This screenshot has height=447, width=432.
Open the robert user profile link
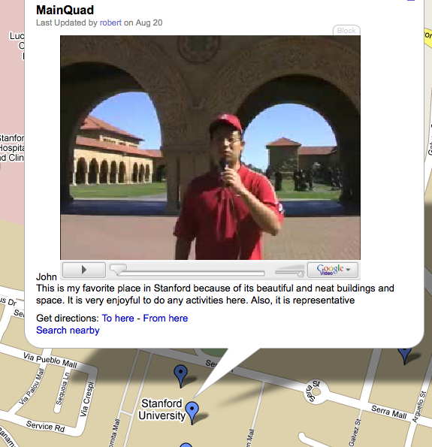[110, 23]
